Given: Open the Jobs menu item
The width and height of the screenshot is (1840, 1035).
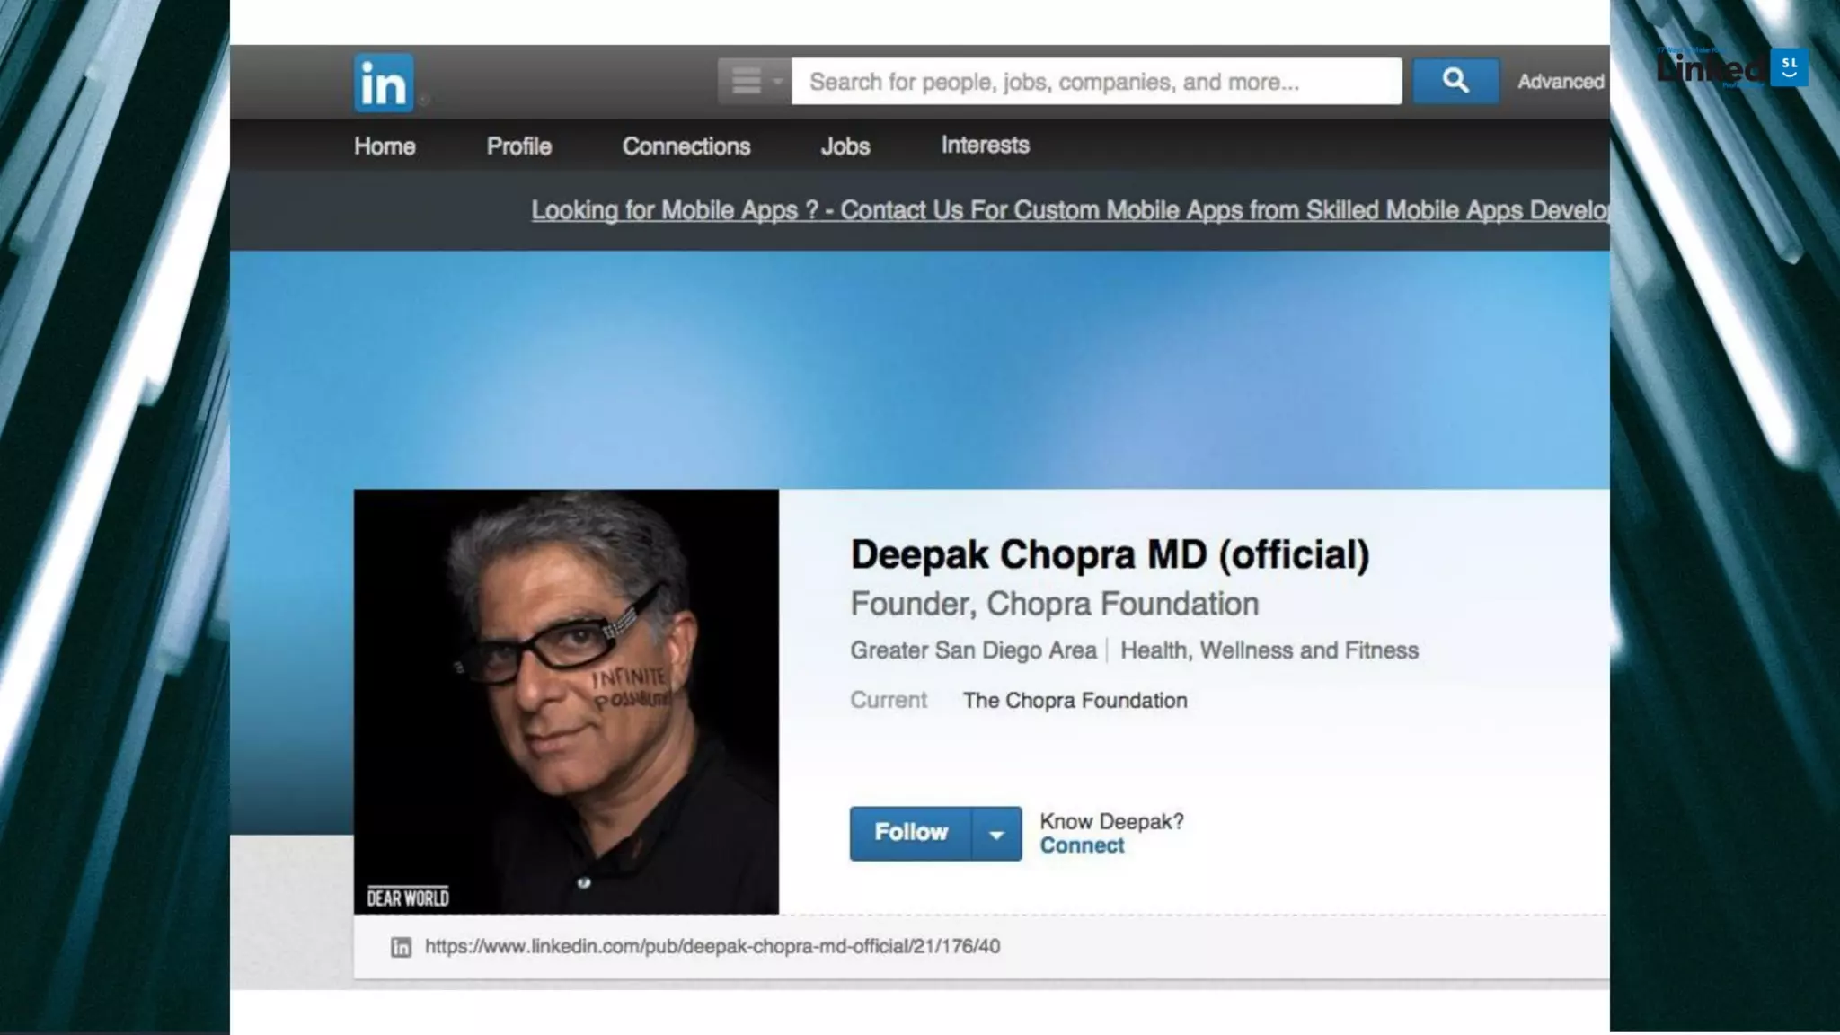Looking at the screenshot, I should click(845, 146).
